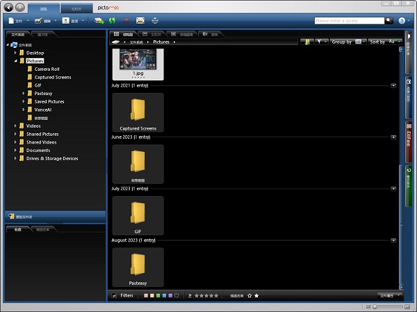Open the Captured Screens folder thumbnail
The image size is (417, 312).
(x=138, y=112)
